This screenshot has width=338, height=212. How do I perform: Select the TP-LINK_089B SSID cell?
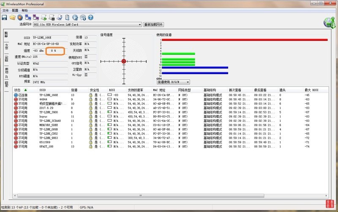pyautogui.click(x=49, y=129)
